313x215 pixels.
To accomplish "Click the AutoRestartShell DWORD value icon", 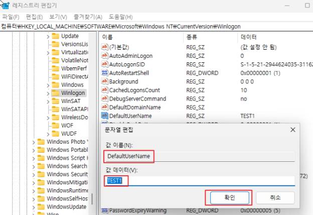I will (104, 73).
